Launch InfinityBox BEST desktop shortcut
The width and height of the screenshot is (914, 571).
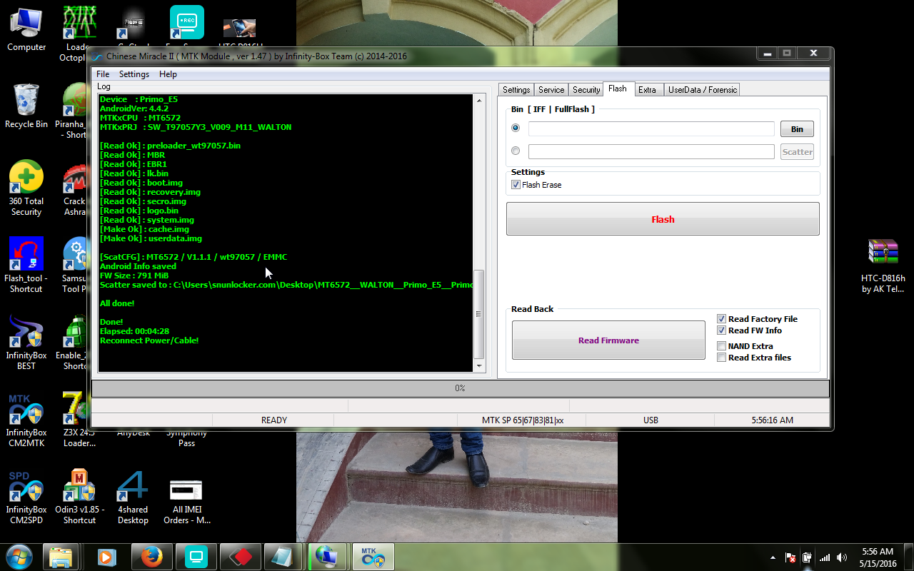point(26,343)
